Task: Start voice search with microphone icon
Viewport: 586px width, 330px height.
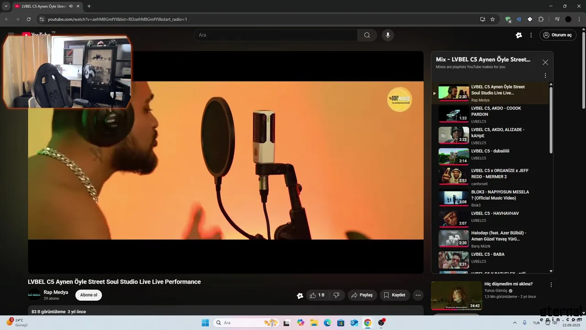Action: tap(388, 35)
